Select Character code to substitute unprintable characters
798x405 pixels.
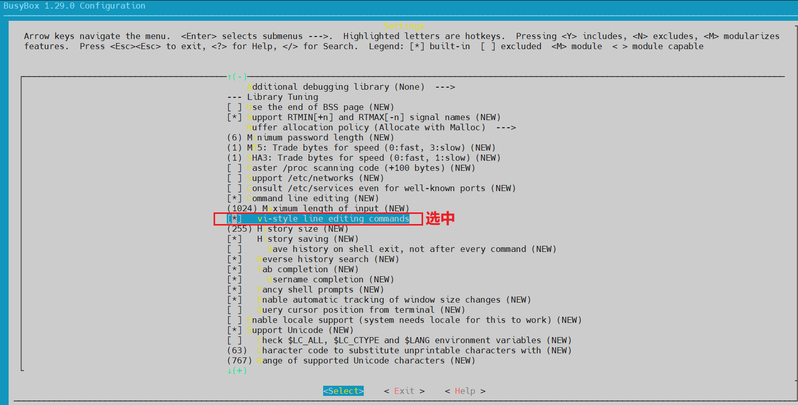pyautogui.click(x=399, y=350)
